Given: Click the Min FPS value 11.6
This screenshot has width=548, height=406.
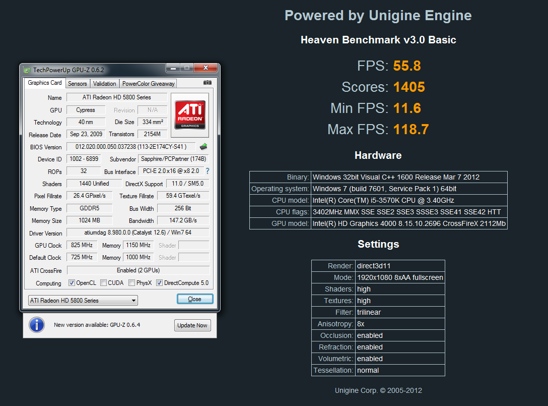Looking at the screenshot, I should point(407,108).
